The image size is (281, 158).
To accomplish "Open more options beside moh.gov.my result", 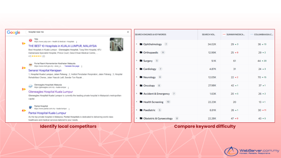I will coord(82,66).
